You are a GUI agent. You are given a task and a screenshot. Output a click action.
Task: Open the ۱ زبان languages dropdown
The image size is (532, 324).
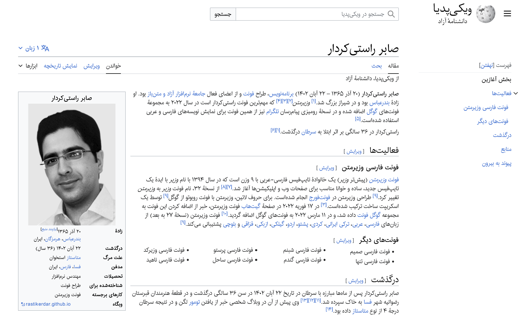34,48
